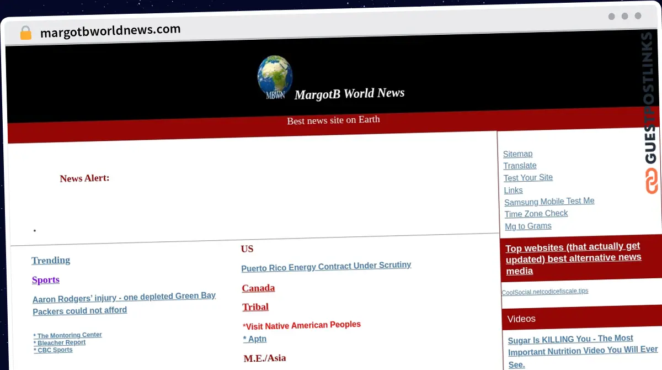Watch Sugar Is KILLING You video link
Image resolution: width=662 pixels, height=370 pixels.
[582, 351]
